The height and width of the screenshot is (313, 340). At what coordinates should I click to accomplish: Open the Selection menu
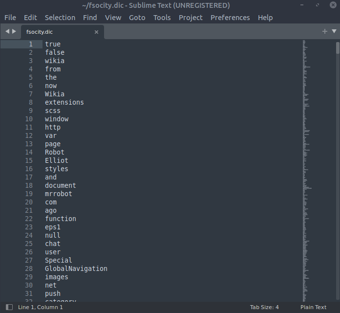pyautogui.click(x=60, y=18)
